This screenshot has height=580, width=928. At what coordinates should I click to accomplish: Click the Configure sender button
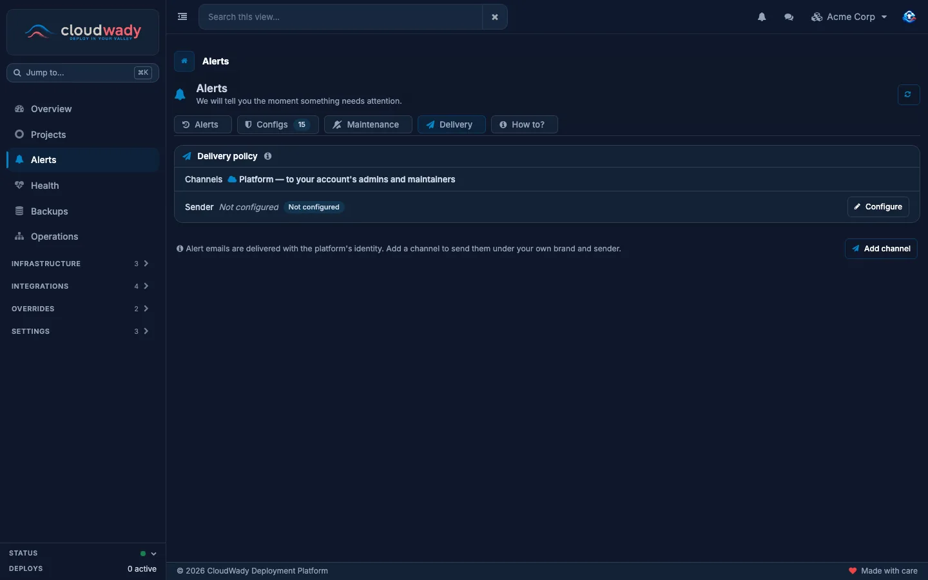(878, 207)
